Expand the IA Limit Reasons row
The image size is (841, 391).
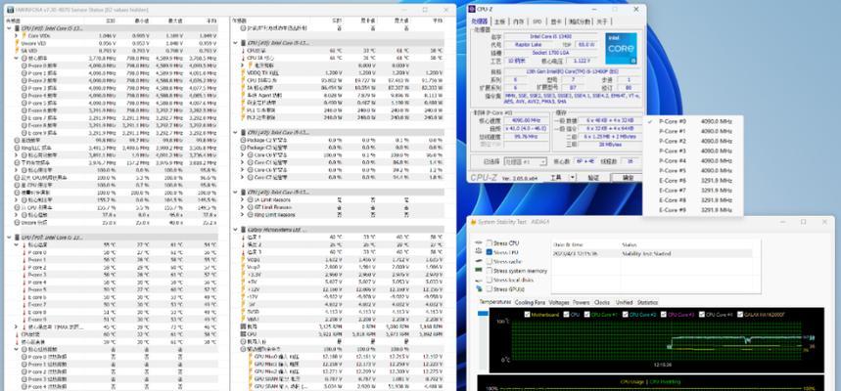(244, 199)
